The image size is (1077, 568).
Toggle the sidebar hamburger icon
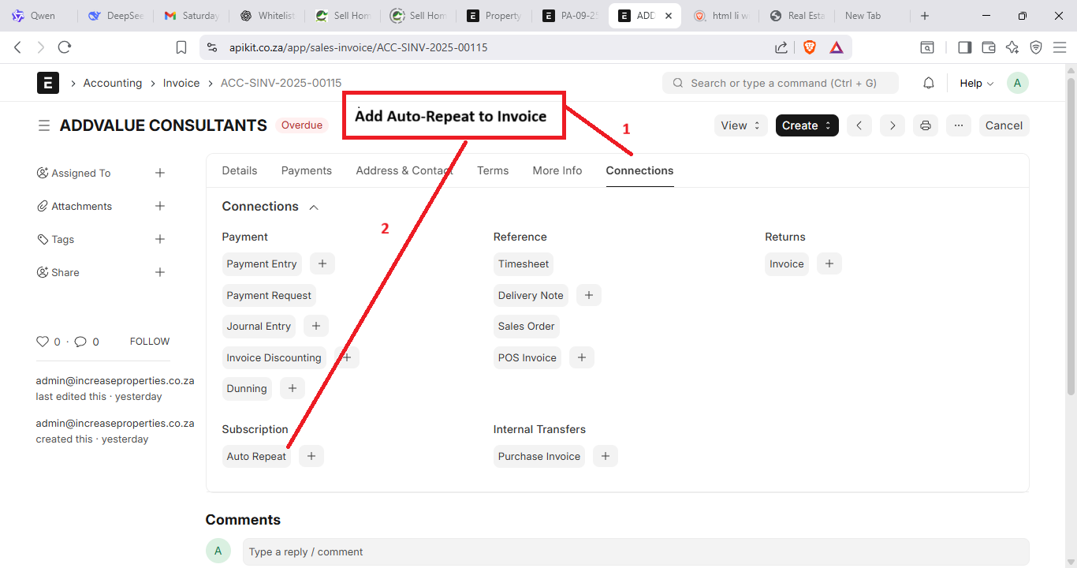click(x=44, y=125)
